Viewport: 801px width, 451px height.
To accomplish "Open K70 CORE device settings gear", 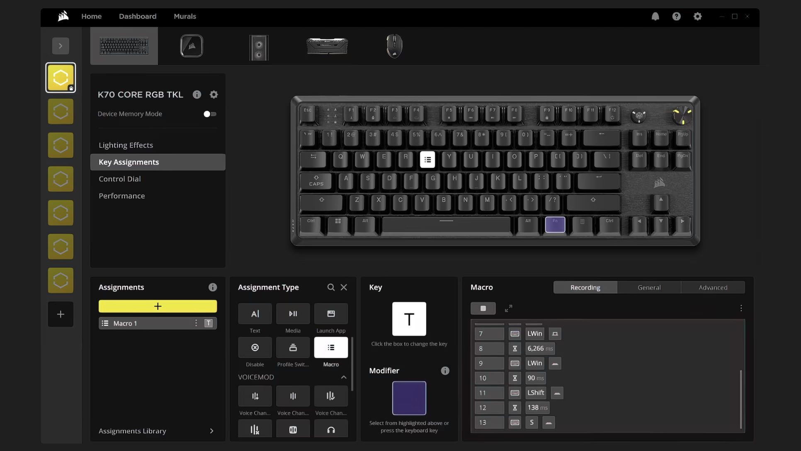I will 214,95.
